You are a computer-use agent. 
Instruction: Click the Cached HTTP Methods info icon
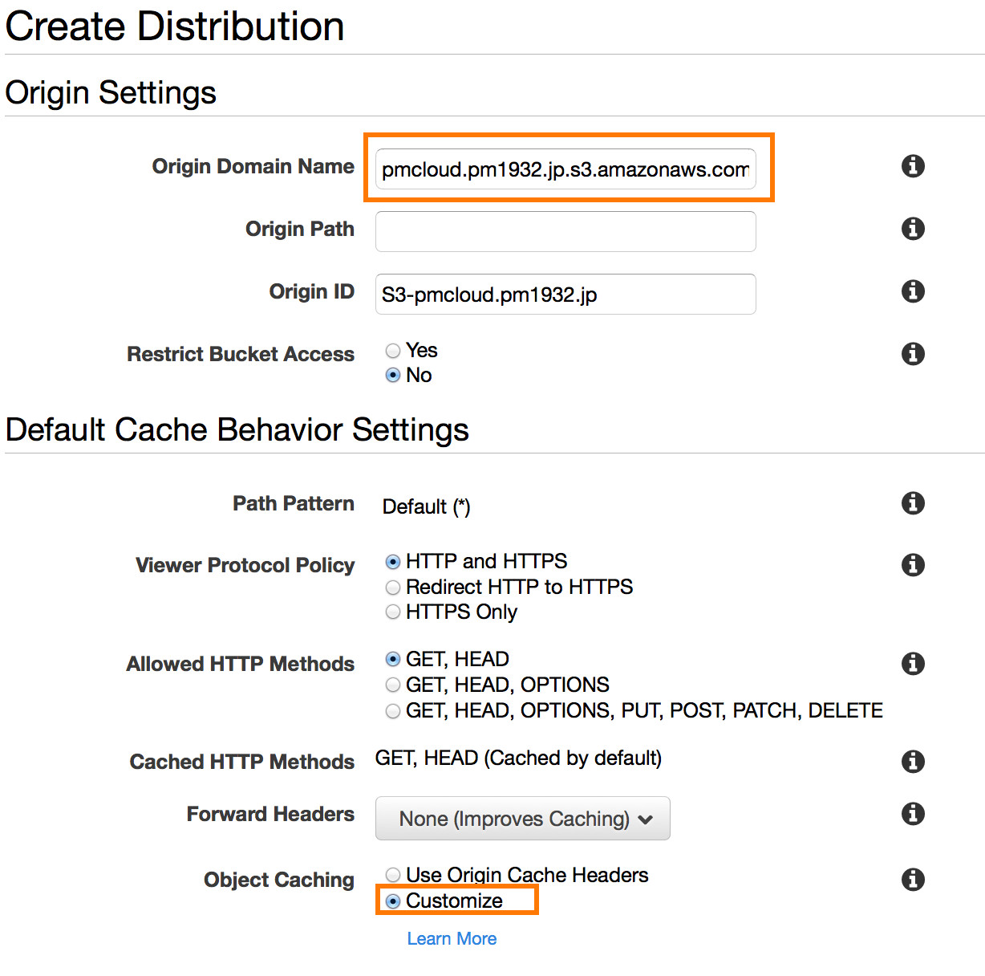[x=913, y=762]
